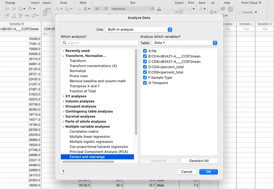Toggle the G:Timepoint checkbox
This screenshot has width=274, height=189.
[145, 83]
